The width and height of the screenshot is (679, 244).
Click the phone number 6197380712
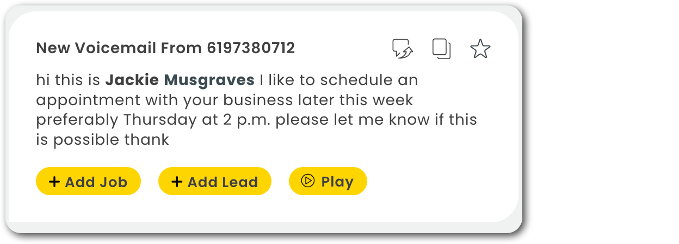click(251, 48)
